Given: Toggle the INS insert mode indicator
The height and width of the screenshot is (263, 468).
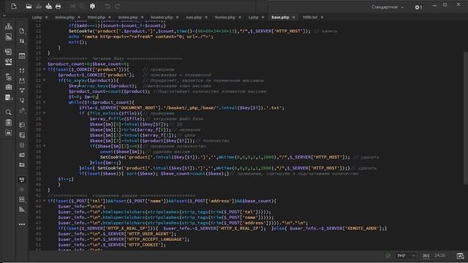Looking at the screenshot, I should point(426,256).
